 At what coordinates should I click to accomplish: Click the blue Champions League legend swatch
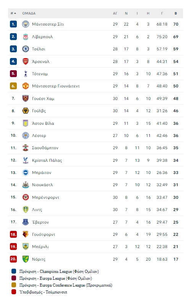click(13, 271)
